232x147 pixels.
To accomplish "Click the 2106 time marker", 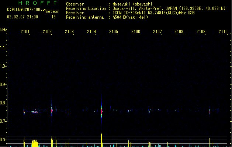I will tap(136, 32).
